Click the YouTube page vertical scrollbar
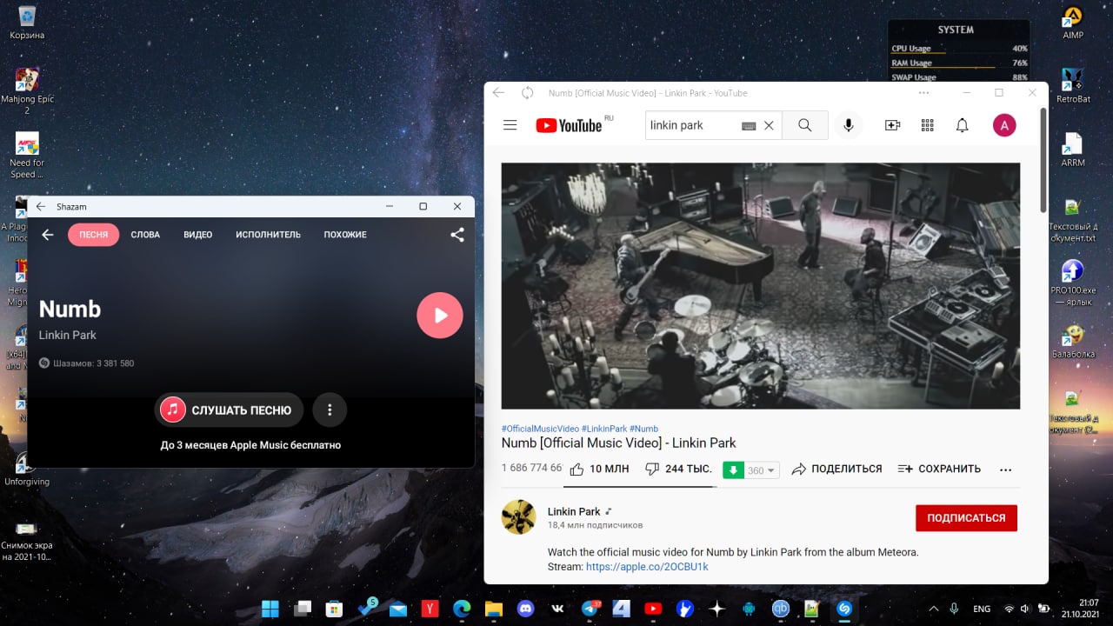This screenshot has width=1113, height=626. (1043, 159)
